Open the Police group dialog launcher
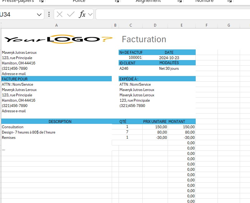 point(117,2)
